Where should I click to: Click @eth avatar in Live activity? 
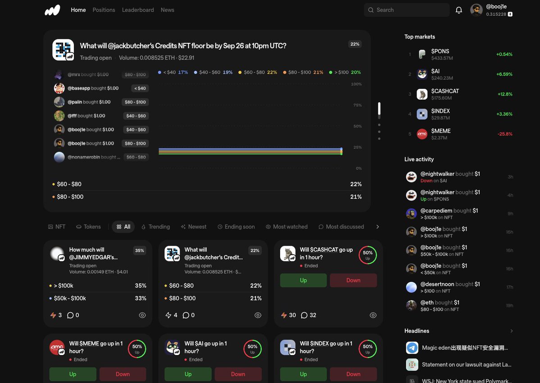click(411, 305)
